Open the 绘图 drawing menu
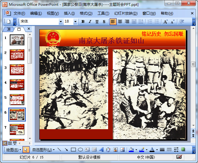Image resolution: width=198 pixels, height=163 pixels. (13, 150)
